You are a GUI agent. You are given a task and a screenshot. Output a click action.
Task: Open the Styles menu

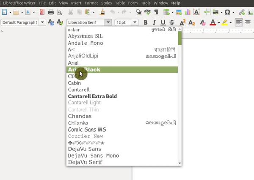coord(106,3)
